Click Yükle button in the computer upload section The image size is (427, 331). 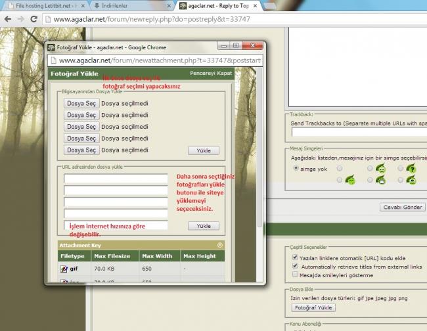pyautogui.click(x=204, y=150)
